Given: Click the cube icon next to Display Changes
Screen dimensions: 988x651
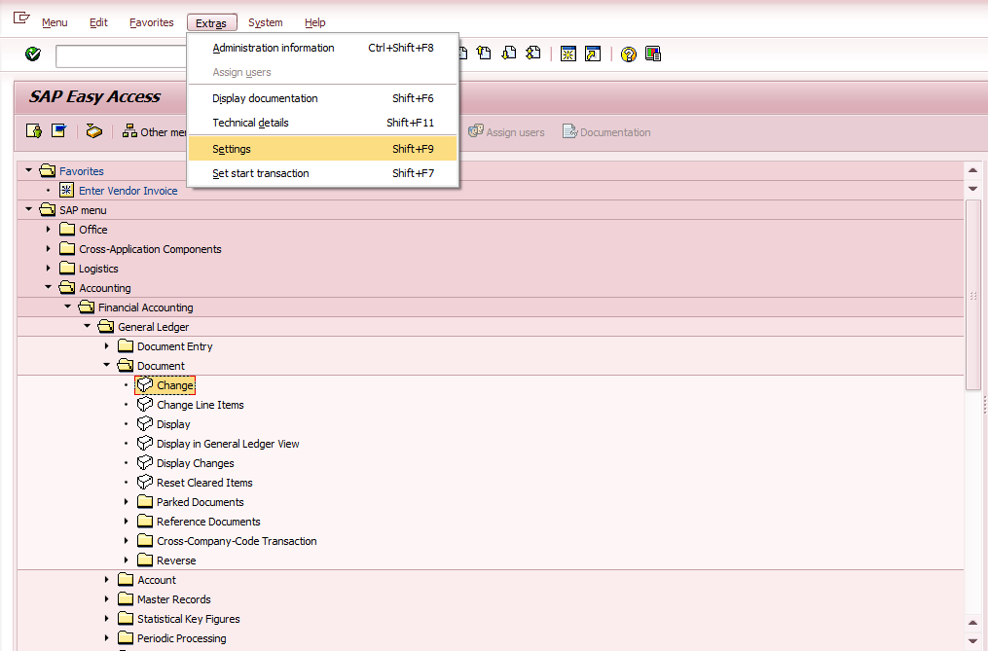Looking at the screenshot, I should [x=145, y=462].
